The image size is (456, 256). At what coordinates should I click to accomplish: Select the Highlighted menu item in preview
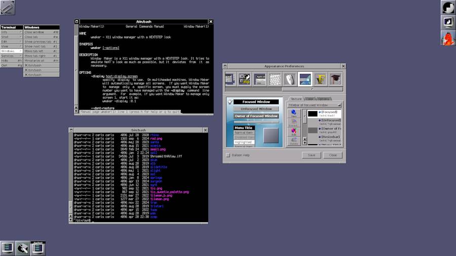(244, 142)
